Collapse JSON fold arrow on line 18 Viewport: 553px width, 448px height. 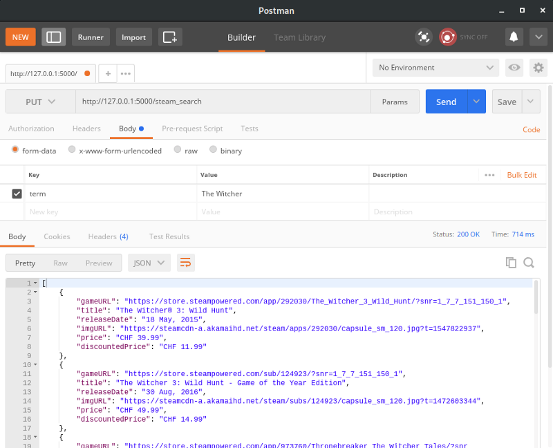(x=35, y=437)
